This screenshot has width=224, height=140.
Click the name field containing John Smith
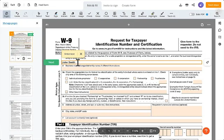[132, 62]
